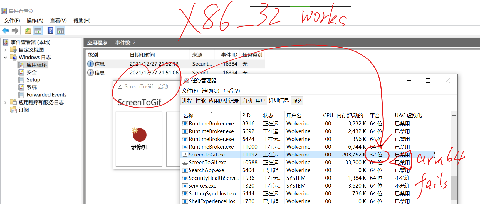Sort processes by CPU column header
The width and height of the screenshot is (480, 204).
326,115
